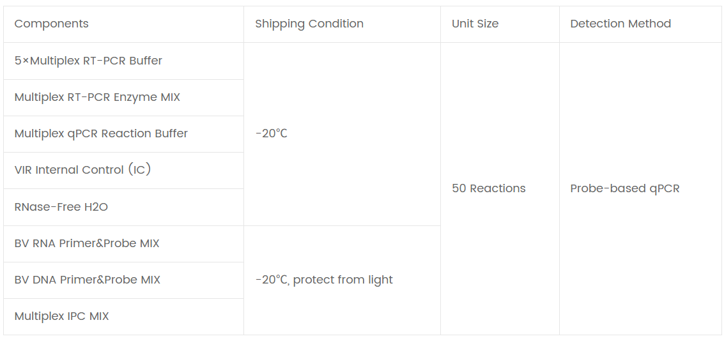Click the plain -20℃ shipping cell
Viewport: 724px width, 341px height.
272,134
